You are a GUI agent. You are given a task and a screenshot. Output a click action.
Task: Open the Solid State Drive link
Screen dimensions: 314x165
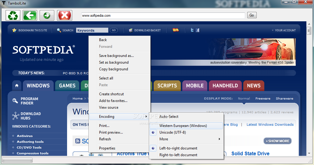tap(250, 154)
